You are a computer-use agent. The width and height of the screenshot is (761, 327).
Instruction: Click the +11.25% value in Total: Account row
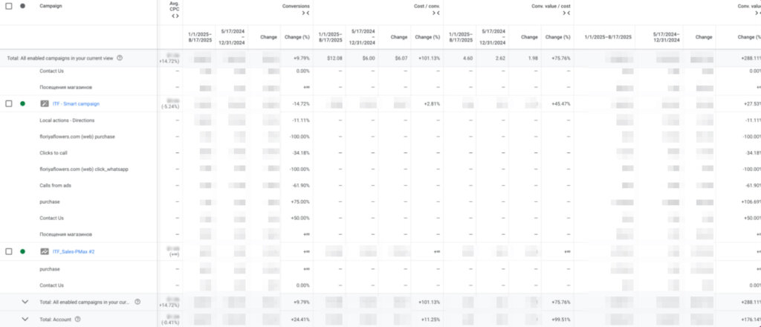point(430,320)
